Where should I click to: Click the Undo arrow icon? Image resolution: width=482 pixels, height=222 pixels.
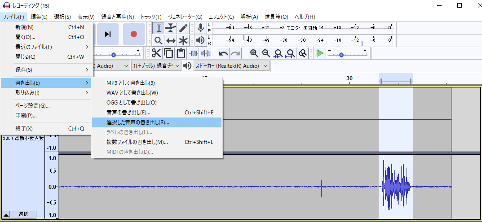click(223, 53)
